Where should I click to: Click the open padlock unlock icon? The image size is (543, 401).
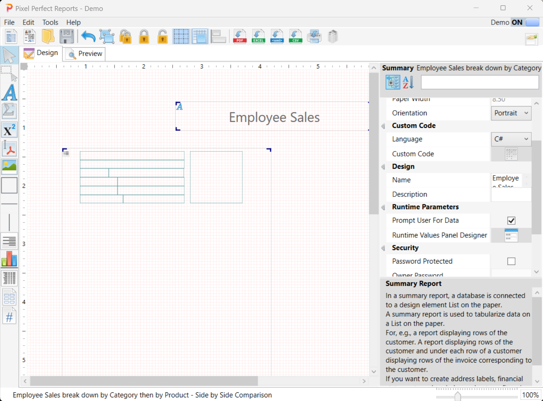(163, 37)
